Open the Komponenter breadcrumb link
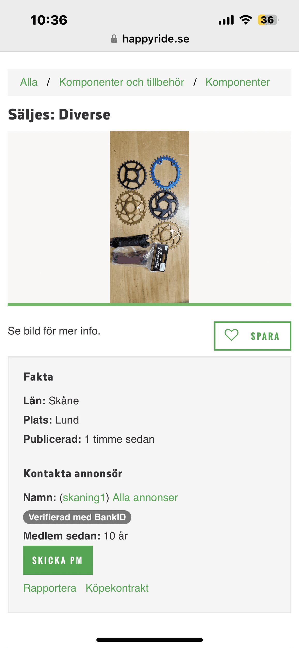Image resolution: width=299 pixels, height=648 pixels. coord(237,82)
